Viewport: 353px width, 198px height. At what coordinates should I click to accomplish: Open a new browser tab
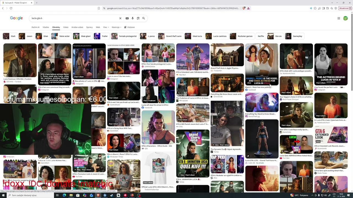[36, 3]
